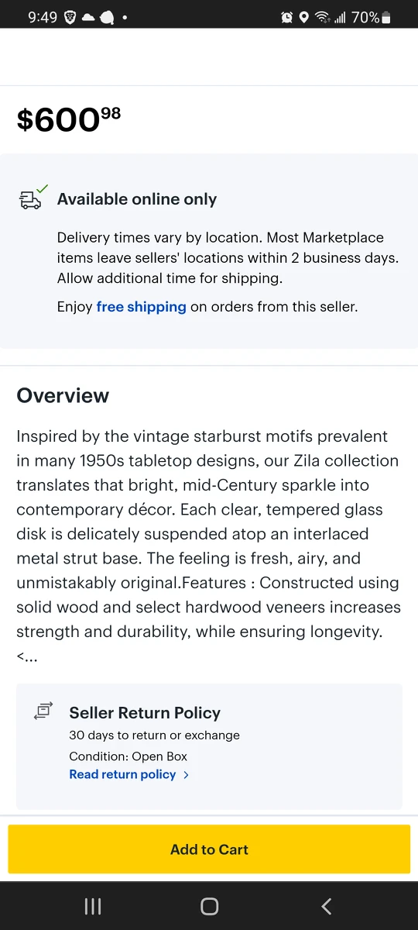Tap the Android home button
Screen dimensions: 418x930
coord(209,906)
